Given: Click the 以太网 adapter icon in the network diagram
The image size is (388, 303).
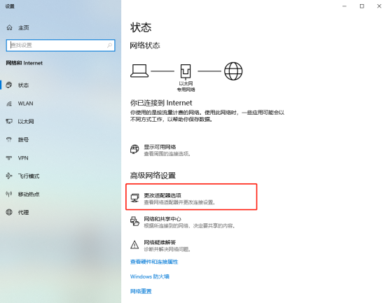Looking at the screenshot, I should [186, 71].
